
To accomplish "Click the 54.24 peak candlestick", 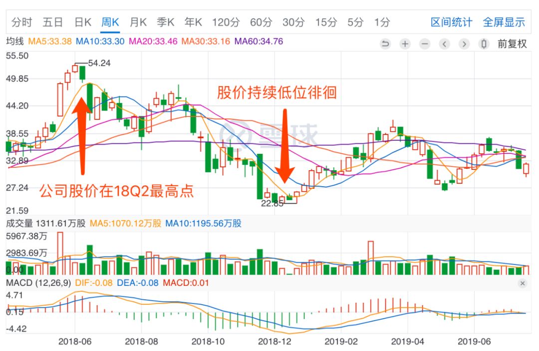I will pyautogui.click(x=82, y=73).
